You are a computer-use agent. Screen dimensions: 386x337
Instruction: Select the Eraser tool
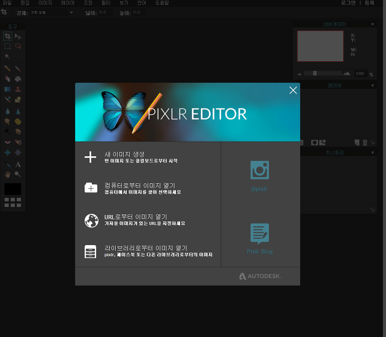(x=7, y=79)
